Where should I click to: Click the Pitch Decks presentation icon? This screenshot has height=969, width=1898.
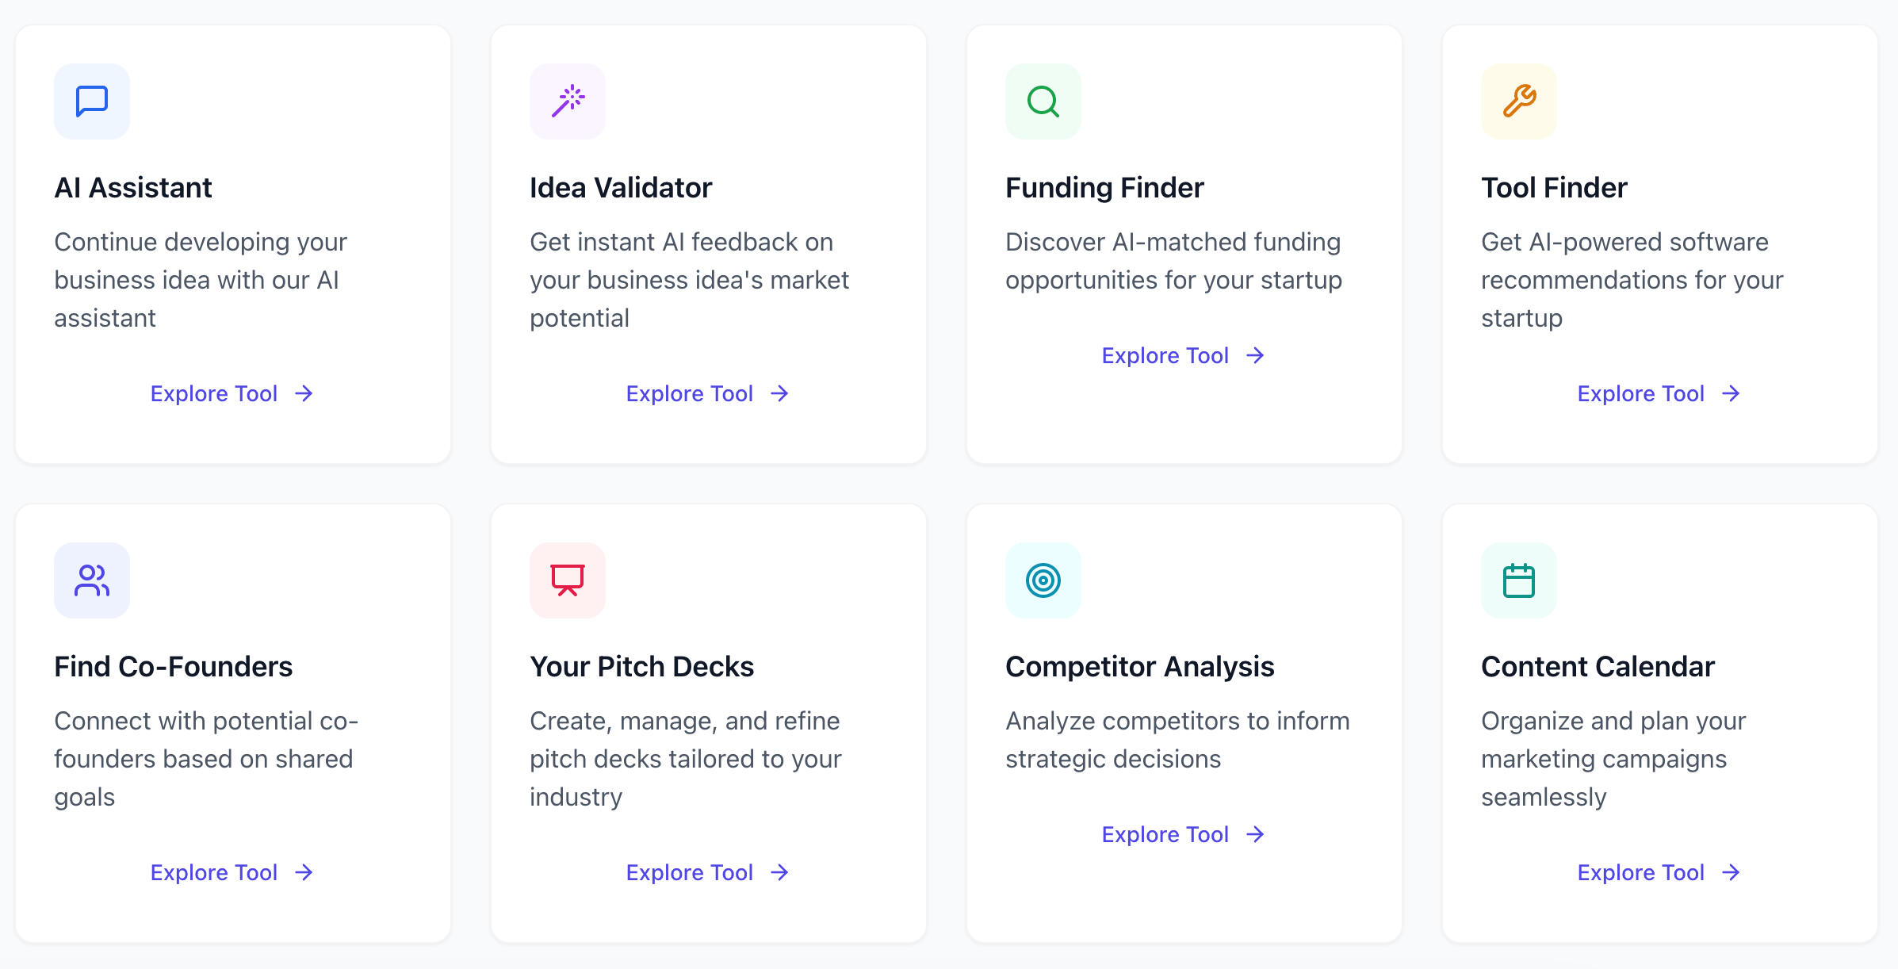tap(568, 580)
